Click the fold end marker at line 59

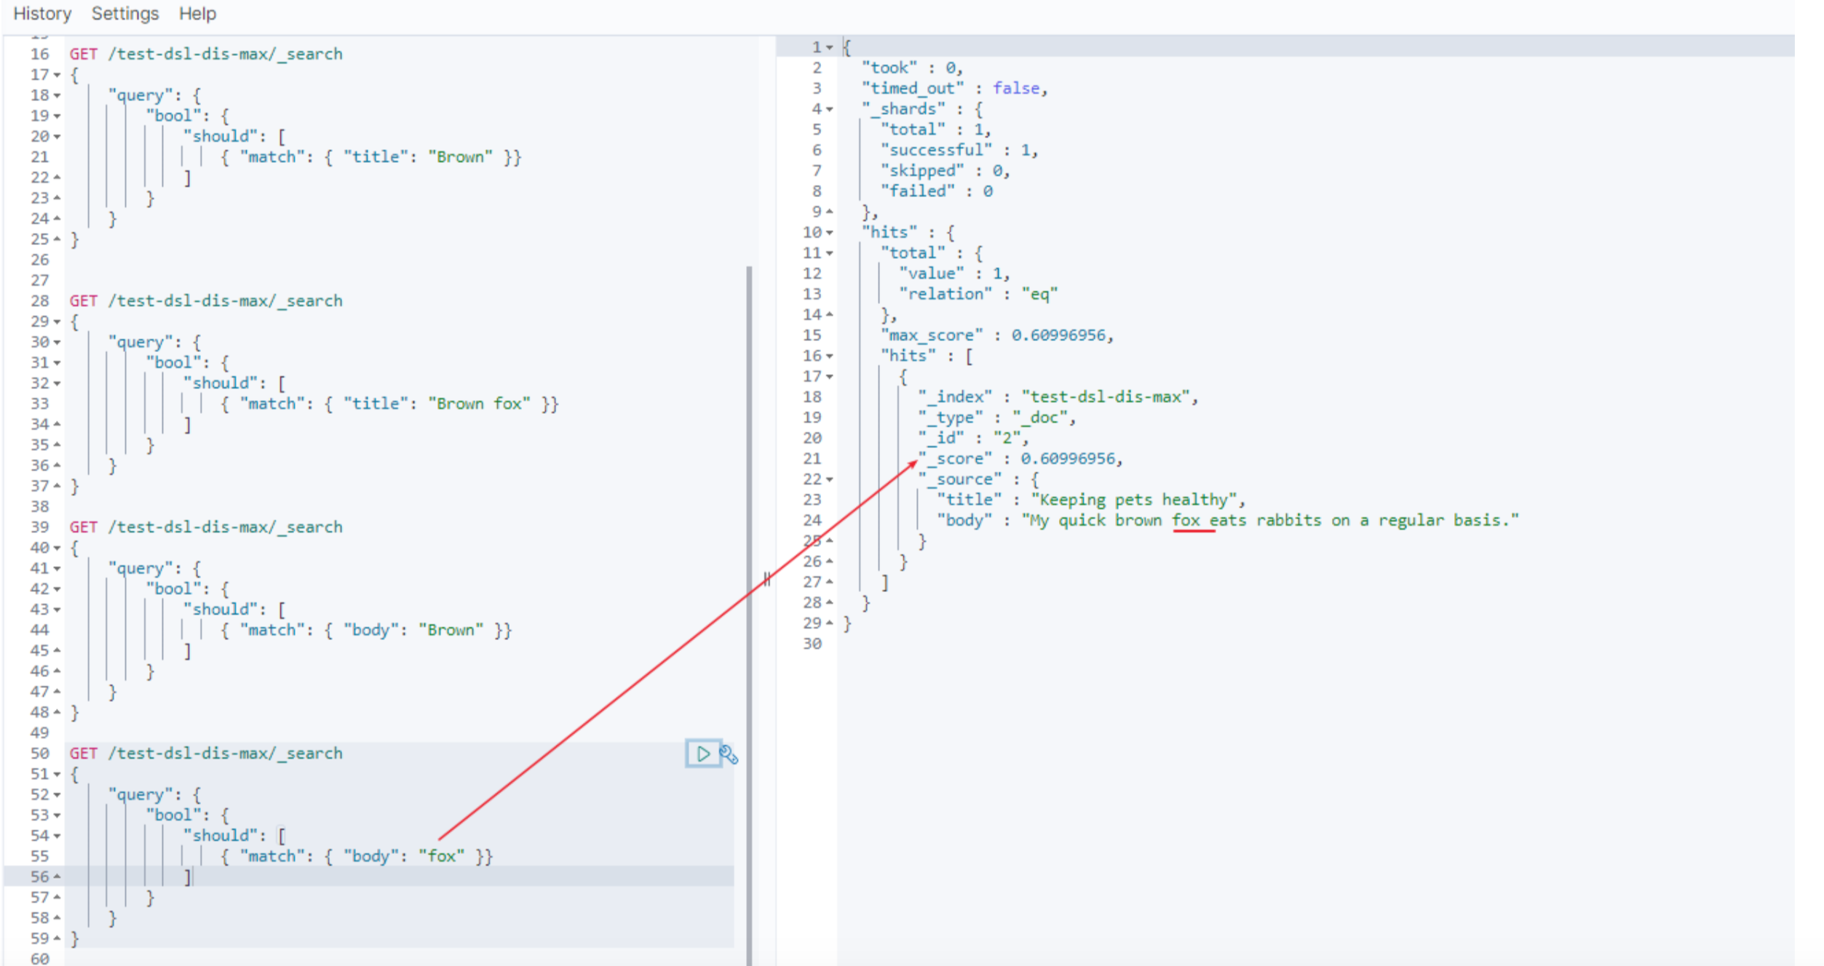click(57, 938)
